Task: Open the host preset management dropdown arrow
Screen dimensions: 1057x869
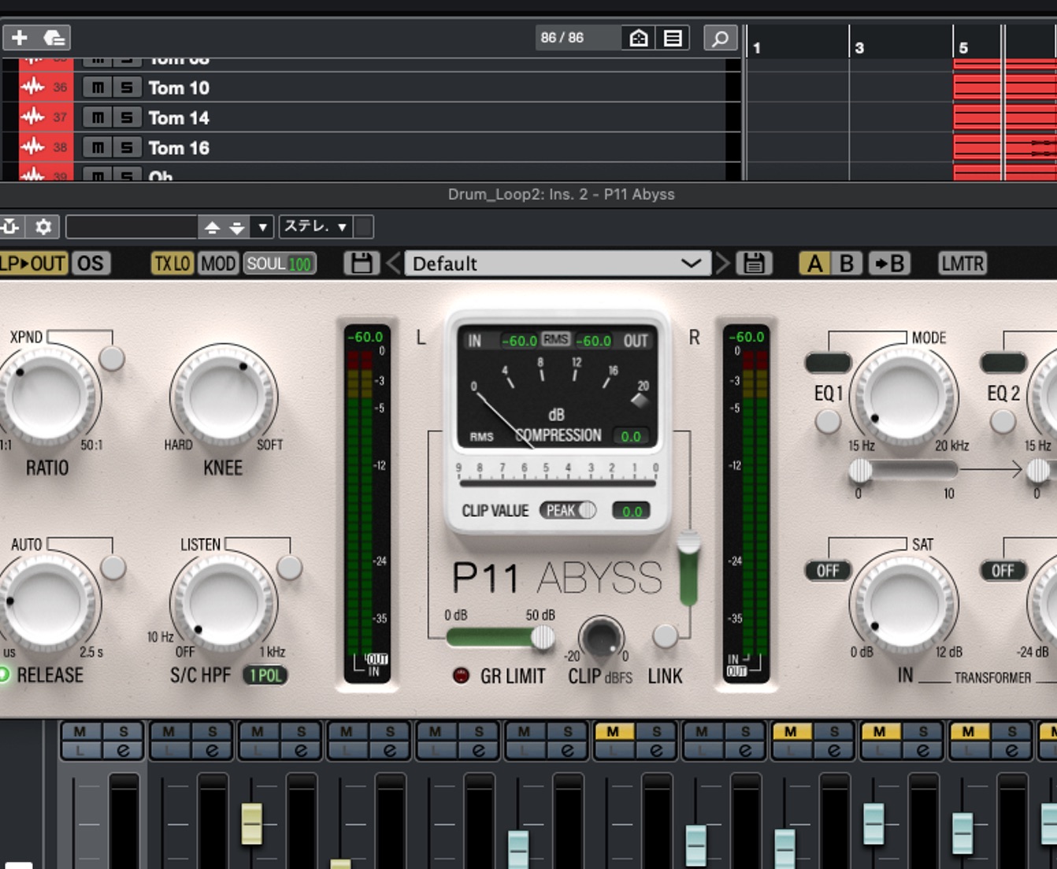Action: point(262,227)
